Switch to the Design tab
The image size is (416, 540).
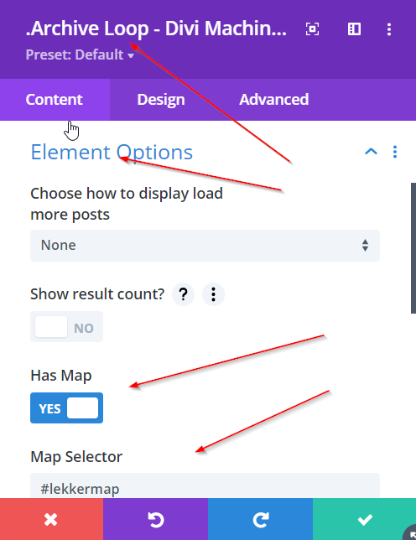click(161, 100)
